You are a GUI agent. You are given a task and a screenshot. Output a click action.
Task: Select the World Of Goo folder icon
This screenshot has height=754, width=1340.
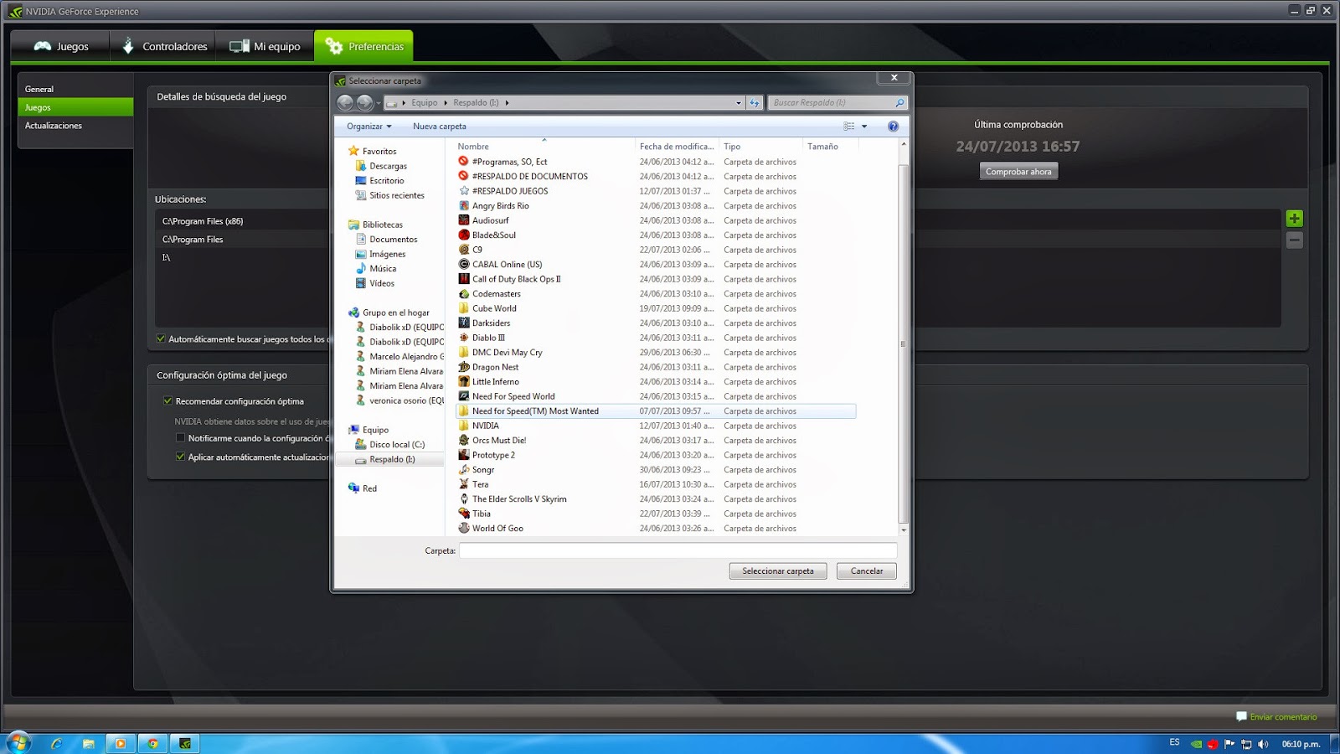pos(464,528)
